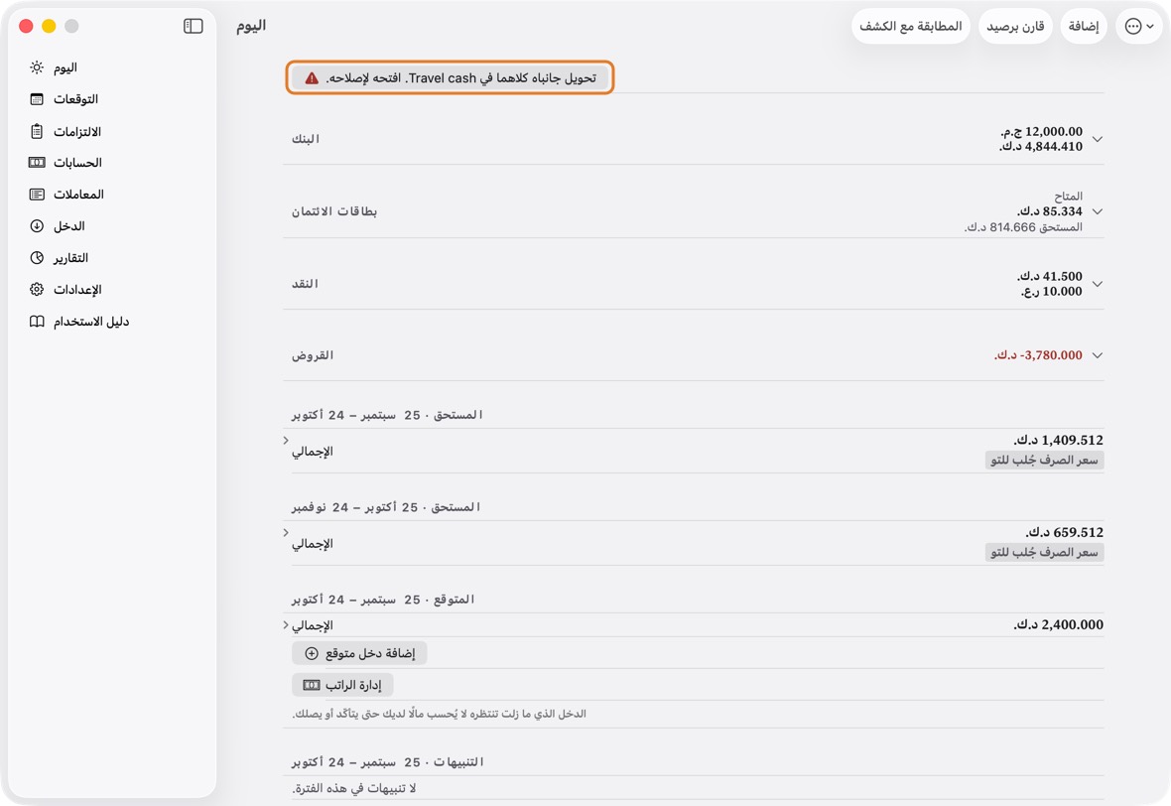Click سعر الصرف tag under 1,409.512

tap(1044, 461)
